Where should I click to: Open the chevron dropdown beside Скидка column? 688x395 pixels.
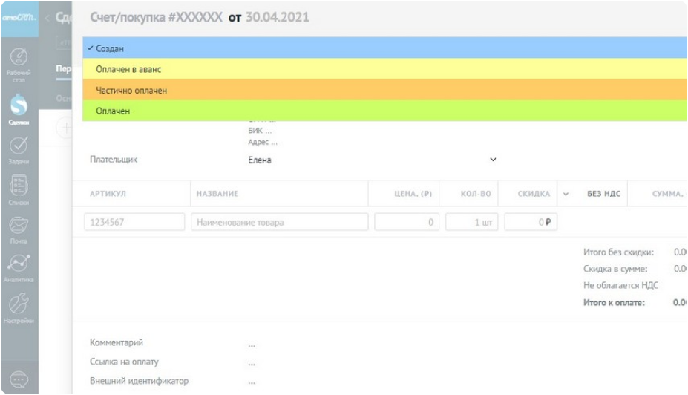point(566,194)
